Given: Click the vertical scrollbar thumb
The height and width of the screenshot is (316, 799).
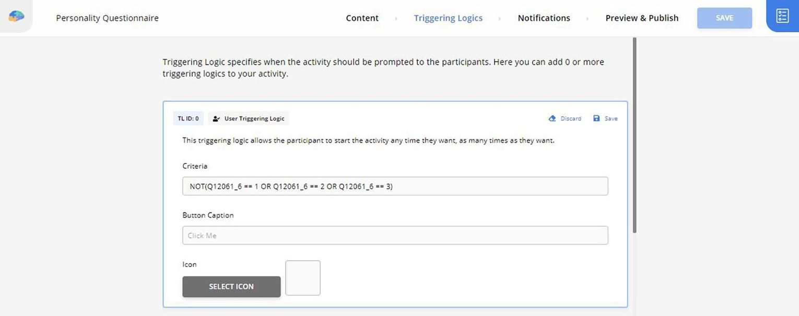Looking at the screenshot, I should (x=634, y=135).
